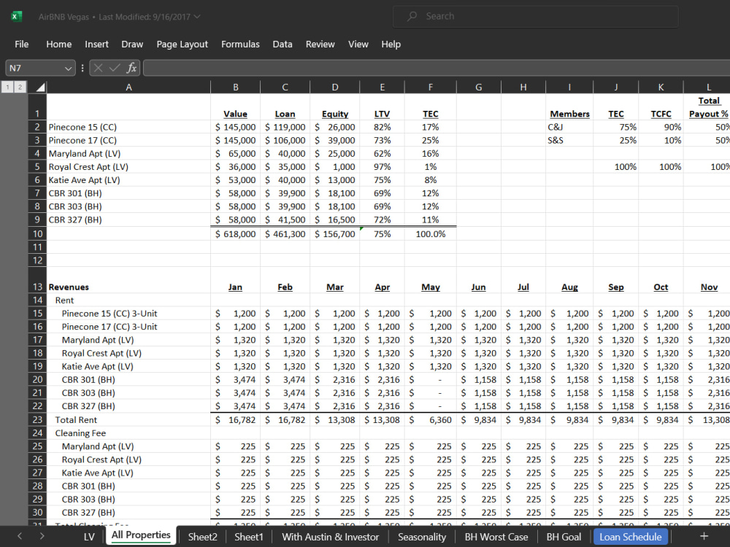Add a new worksheet with the plus icon
Viewport: 730px width, 547px height.
point(703,537)
